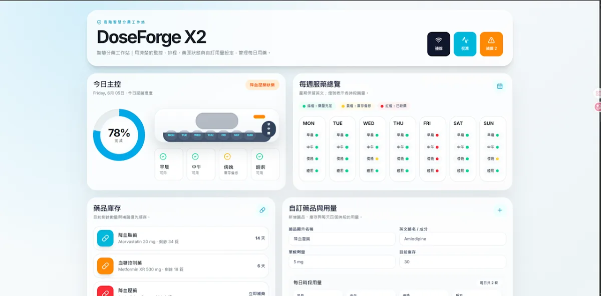This screenshot has width=601, height=296.
Task: Open the Atorvastatin 20 mg inventory row
Action: (181, 238)
